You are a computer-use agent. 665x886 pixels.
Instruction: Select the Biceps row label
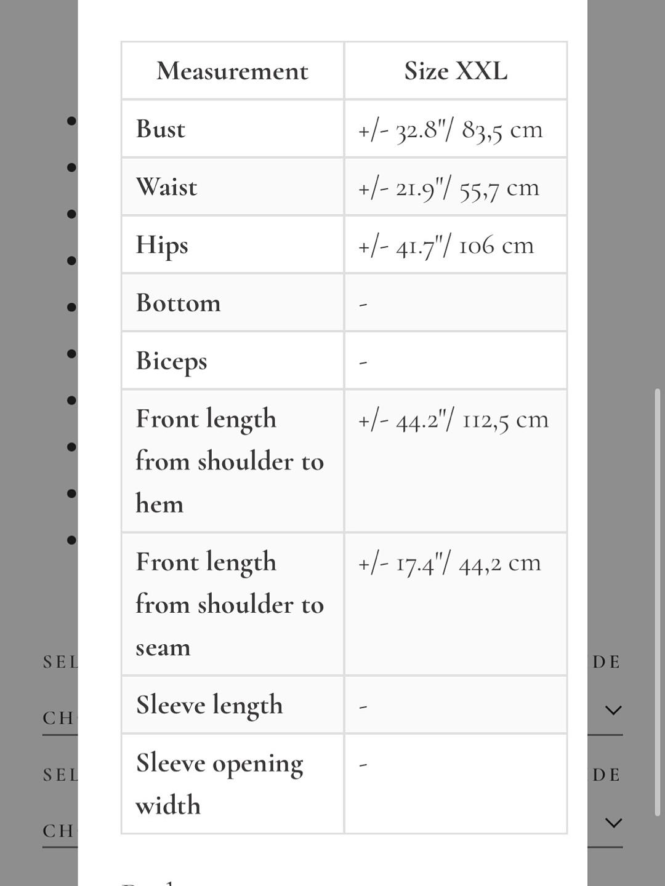[x=171, y=361]
